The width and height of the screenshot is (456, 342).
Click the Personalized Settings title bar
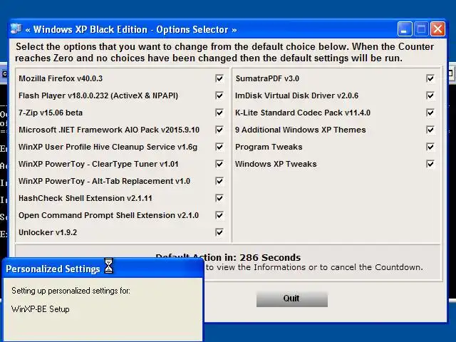(x=102, y=268)
